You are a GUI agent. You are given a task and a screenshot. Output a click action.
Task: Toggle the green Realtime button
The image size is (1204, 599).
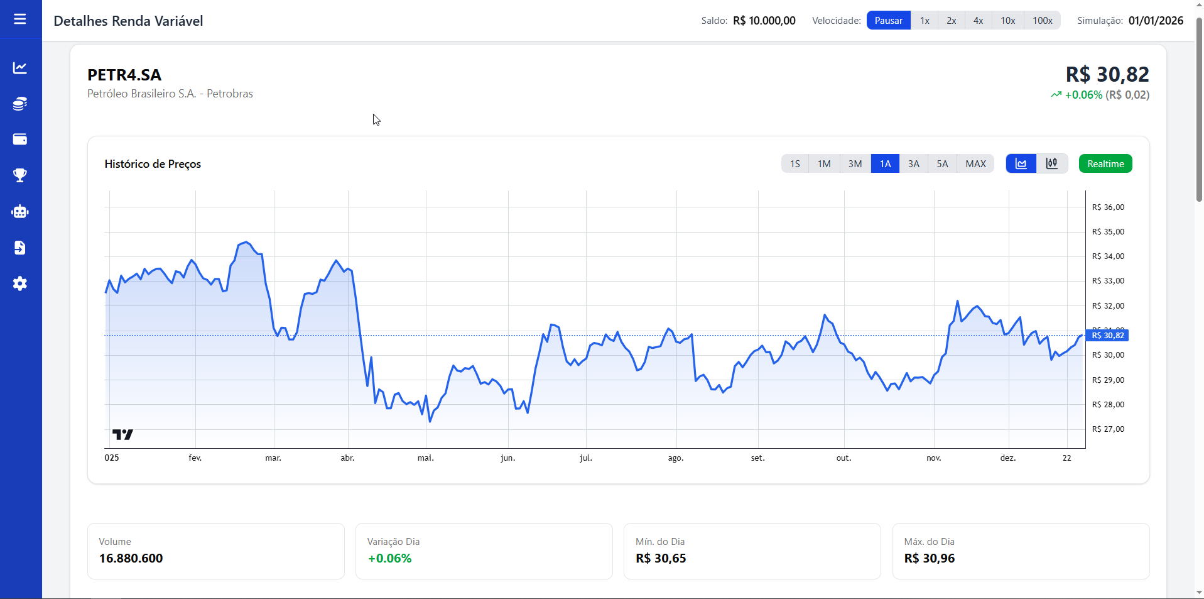[1105, 164]
